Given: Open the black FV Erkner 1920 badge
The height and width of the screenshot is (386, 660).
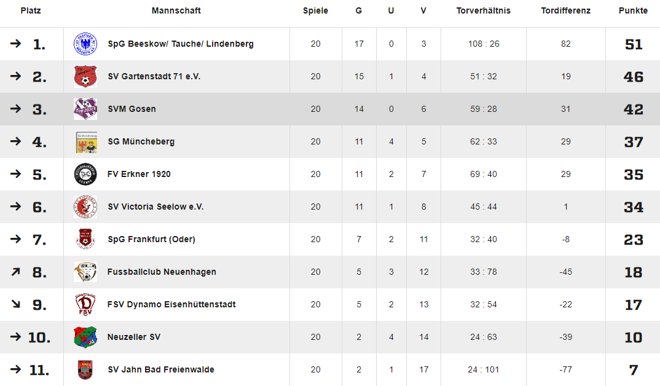Looking at the screenshot, I should tap(85, 175).
